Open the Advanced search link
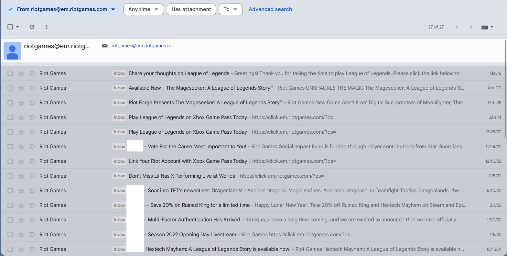 (270, 9)
